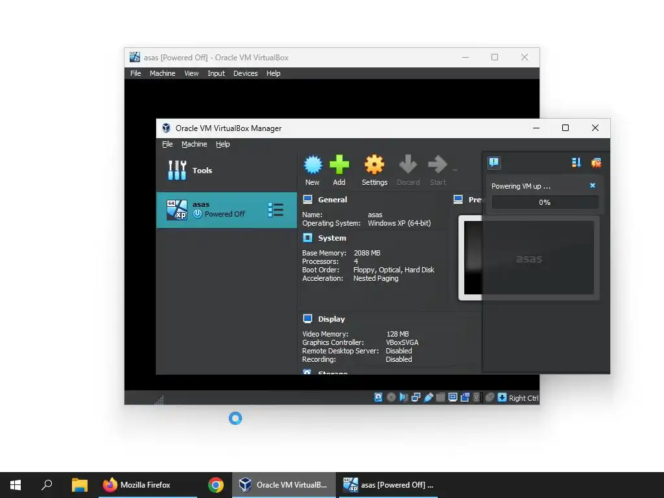Click the General section header
Image resolution: width=664 pixels, height=498 pixels.
(x=333, y=200)
